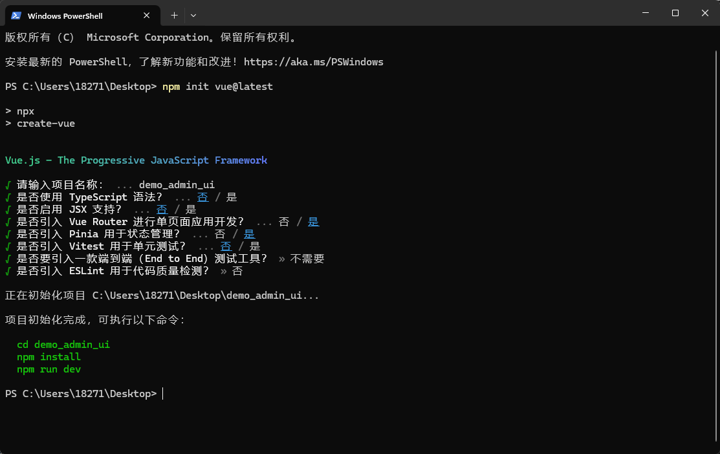Click the checkmark beside the TypeScript question
Screen dimensions: 720x454
coord(6,197)
